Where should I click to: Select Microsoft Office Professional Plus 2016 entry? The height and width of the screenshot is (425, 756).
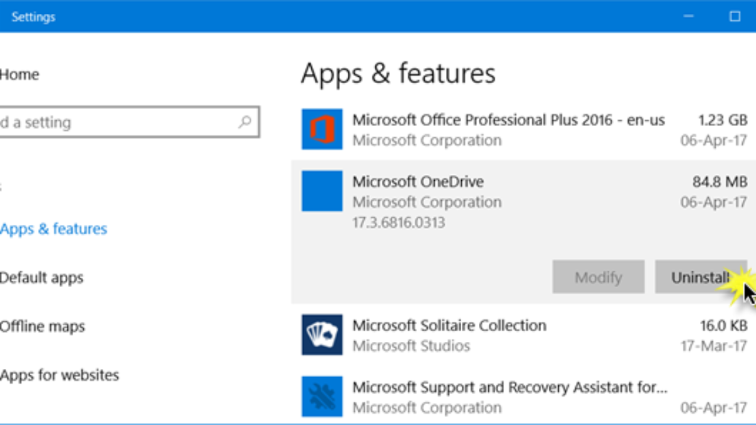pyautogui.click(x=508, y=120)
